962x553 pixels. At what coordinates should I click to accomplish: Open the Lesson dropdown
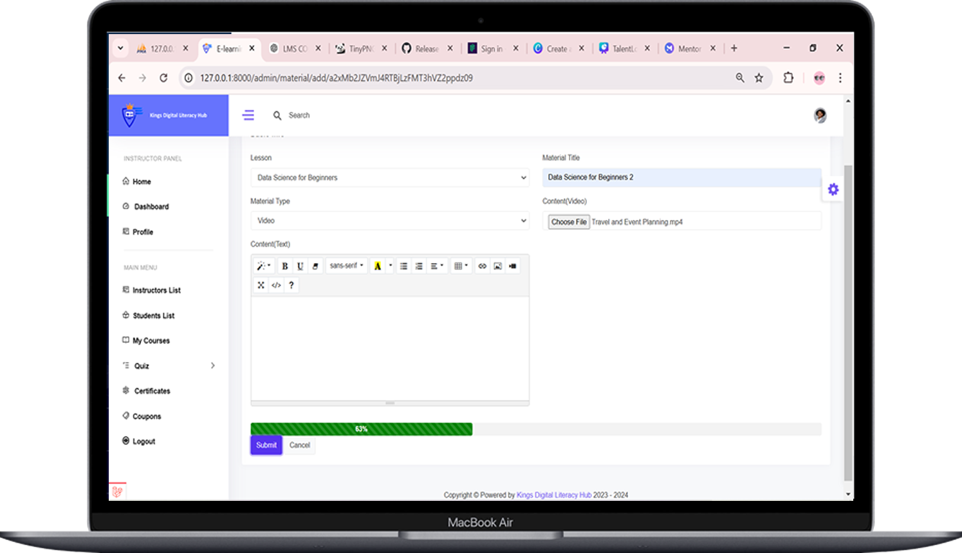(x=389, y=177)
